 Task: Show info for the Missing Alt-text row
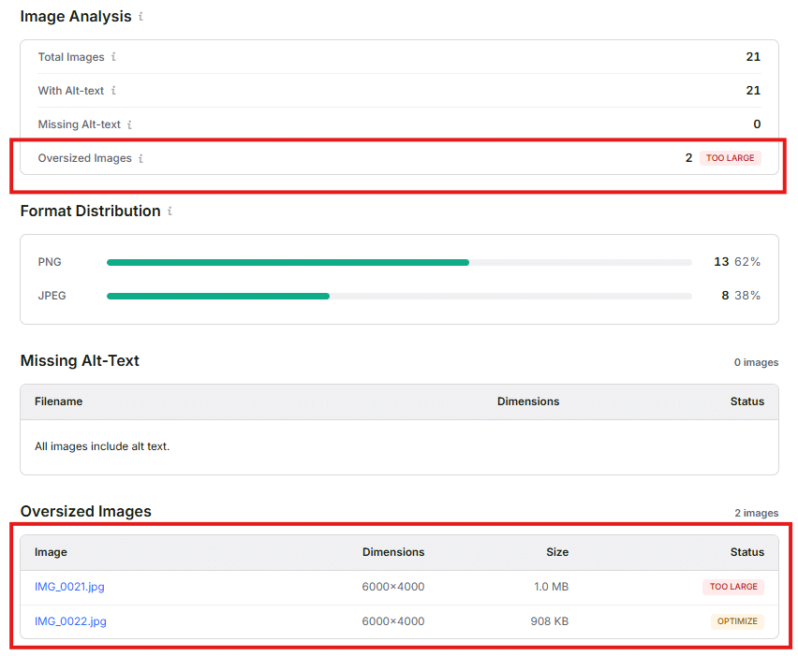(x=130, y=124)
